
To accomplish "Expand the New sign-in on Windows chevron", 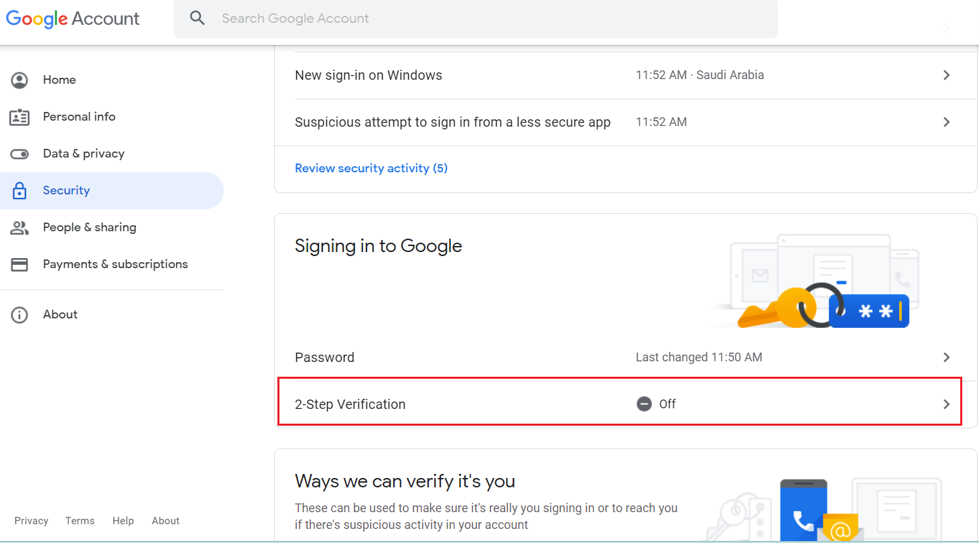I will 946,75.
